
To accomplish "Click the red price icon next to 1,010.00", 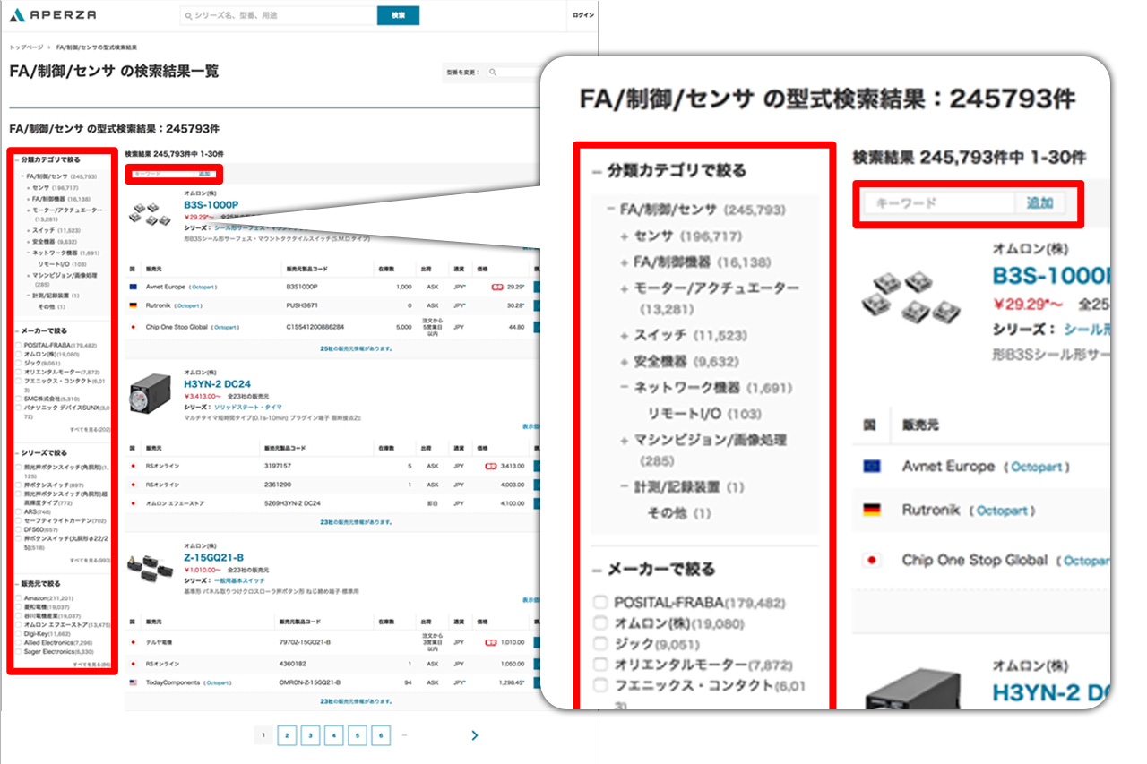I will [x=490, y=642].
